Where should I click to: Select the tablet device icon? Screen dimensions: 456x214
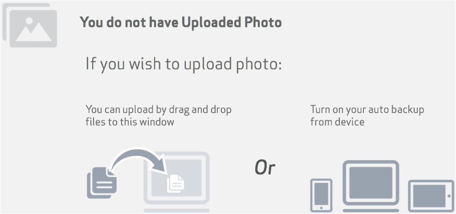tap(431, 196)
